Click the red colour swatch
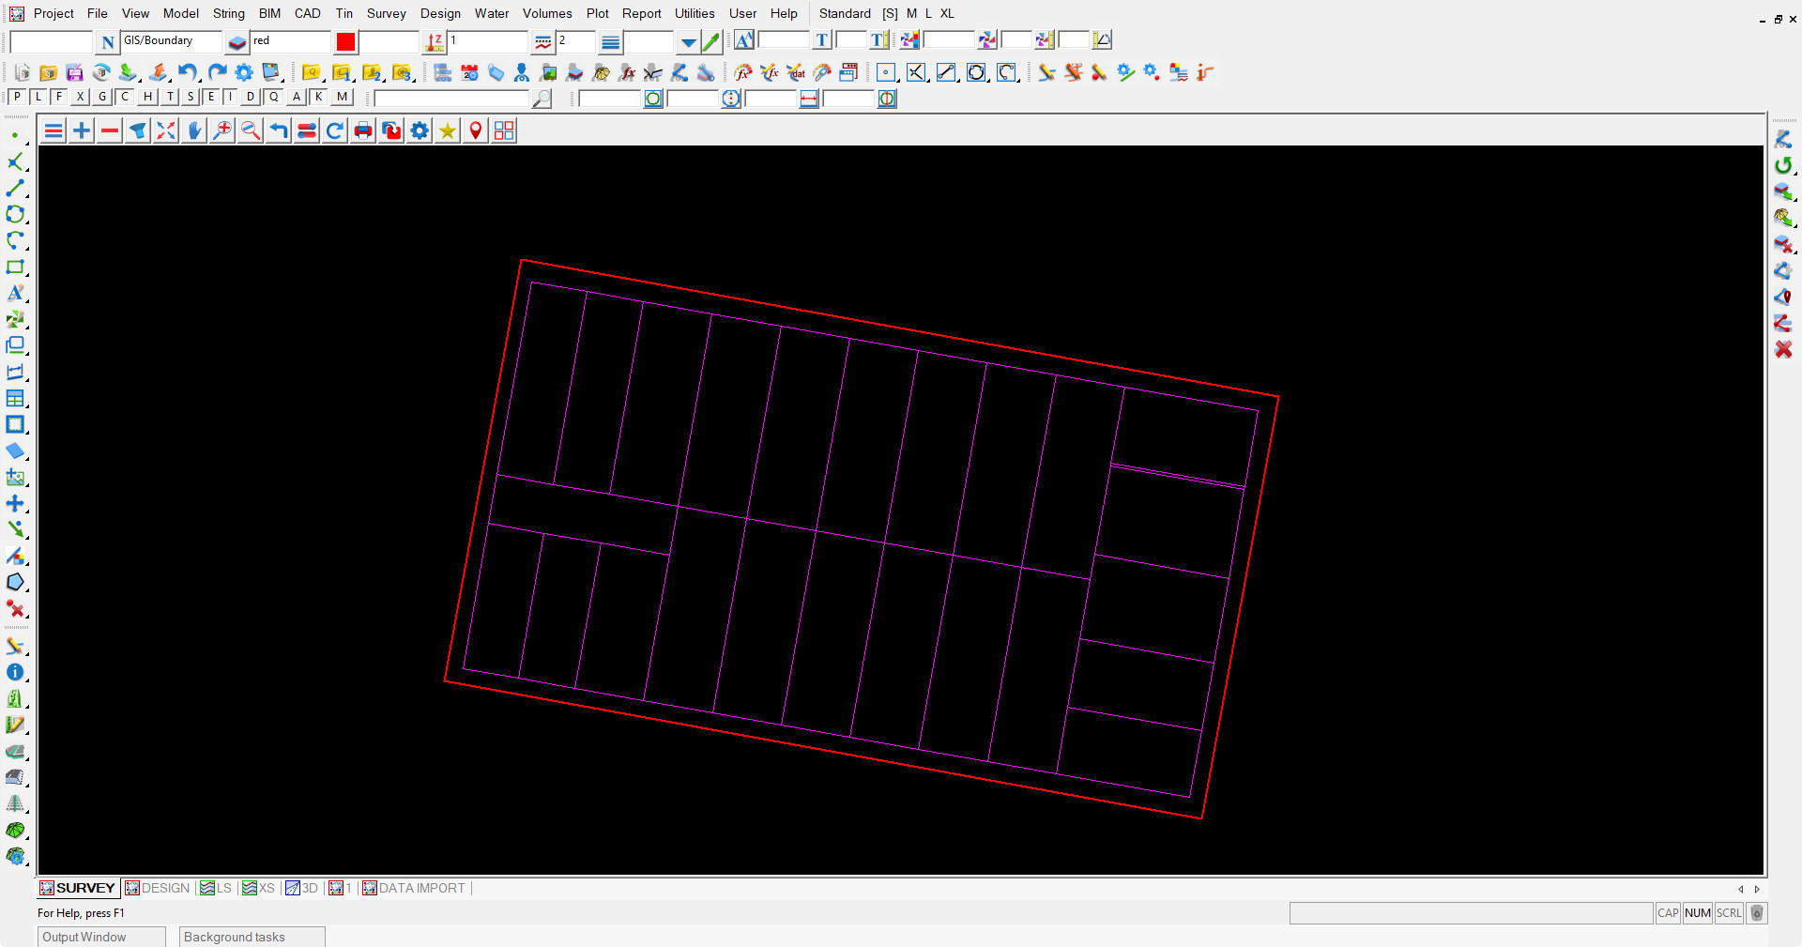The height and width of the screenshot is (947, 1802). pyautogui.click(x=345, y=42)
